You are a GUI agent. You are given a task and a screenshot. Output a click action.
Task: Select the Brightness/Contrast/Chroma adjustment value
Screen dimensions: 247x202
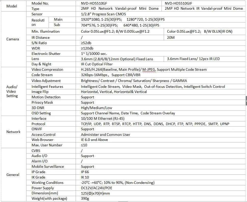pos(134,81)
